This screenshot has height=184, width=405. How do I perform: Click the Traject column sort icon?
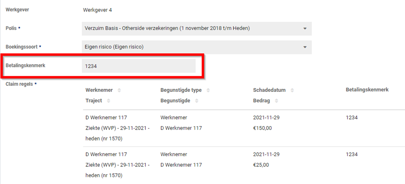click(x=109, y=100)
